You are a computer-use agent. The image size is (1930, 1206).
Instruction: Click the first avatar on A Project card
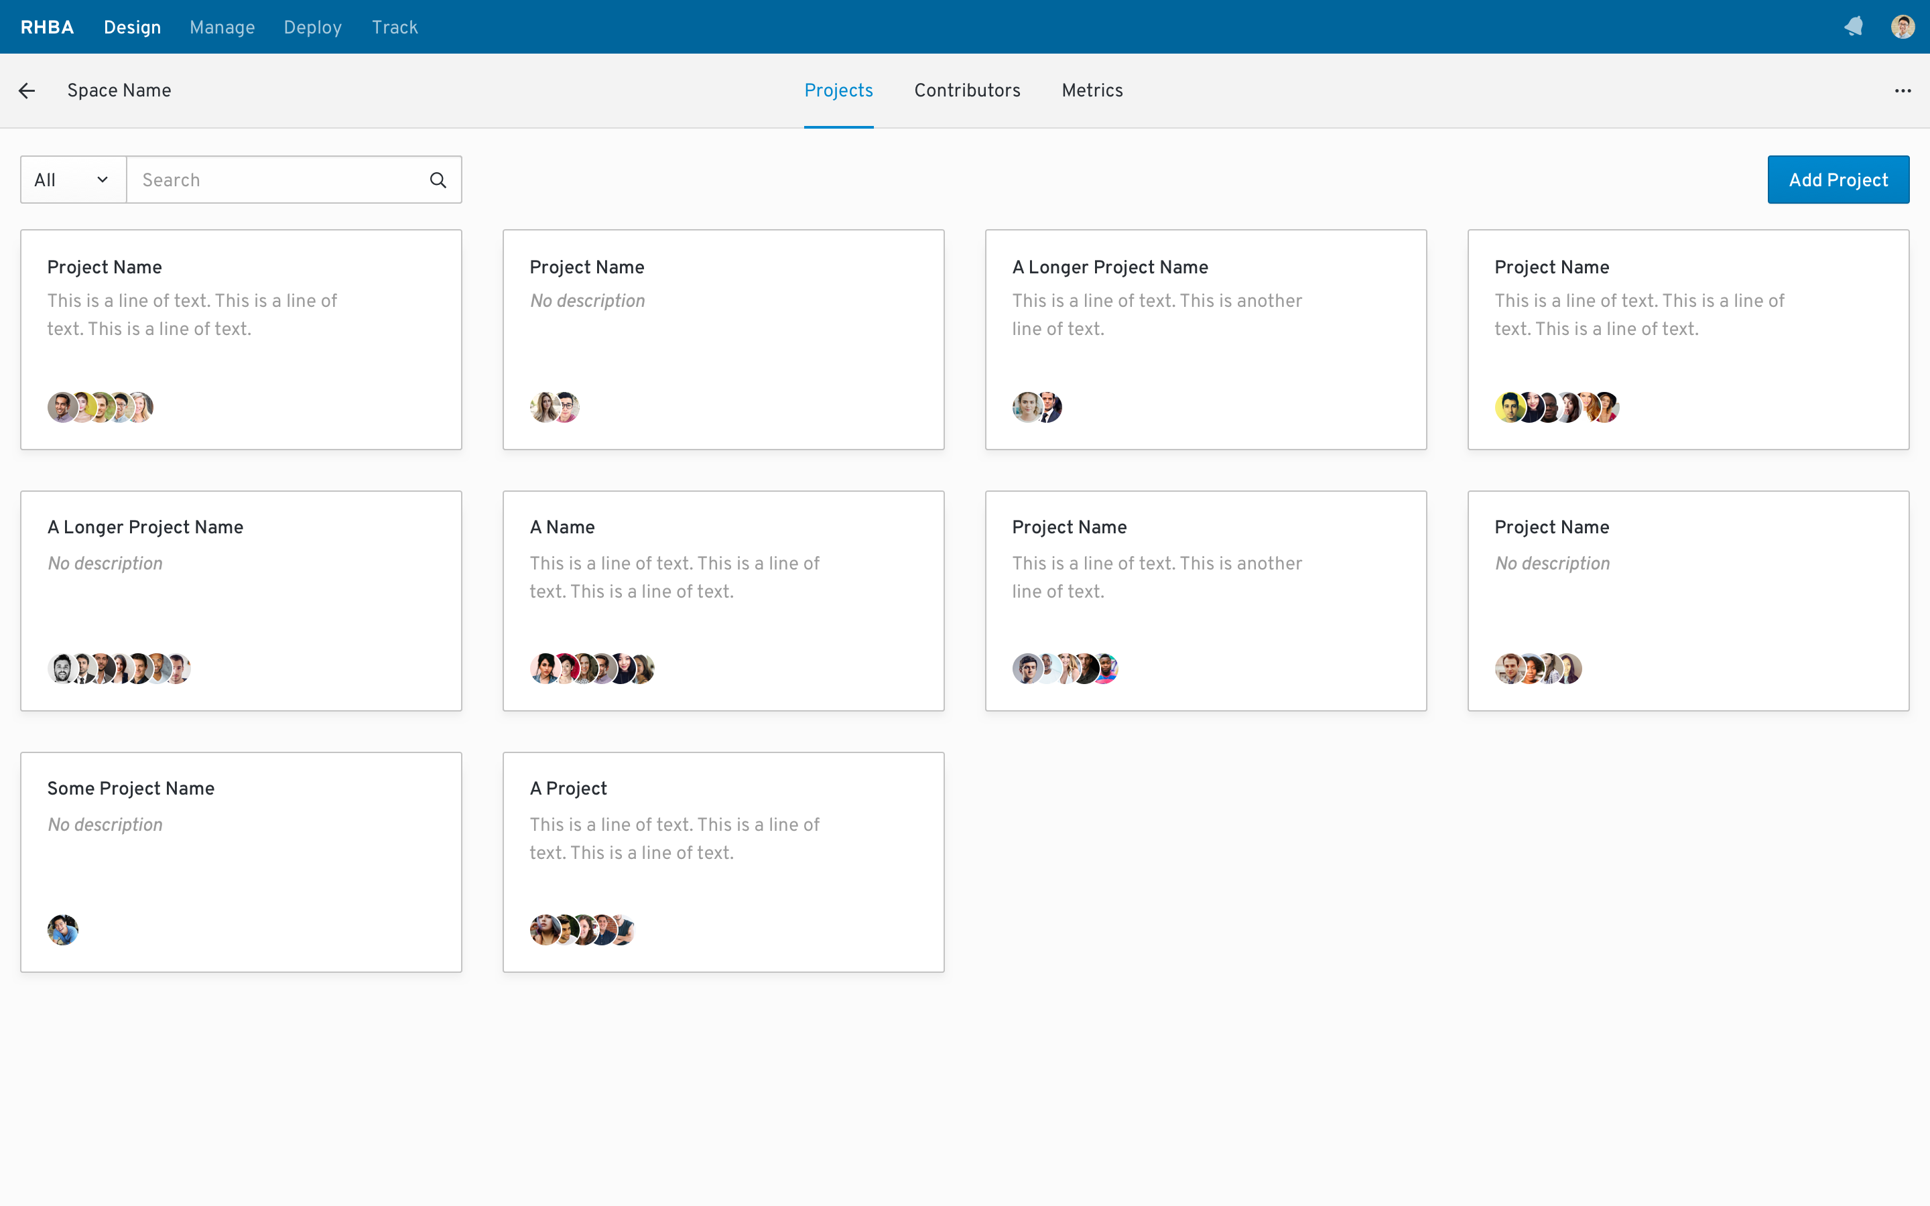544,930
